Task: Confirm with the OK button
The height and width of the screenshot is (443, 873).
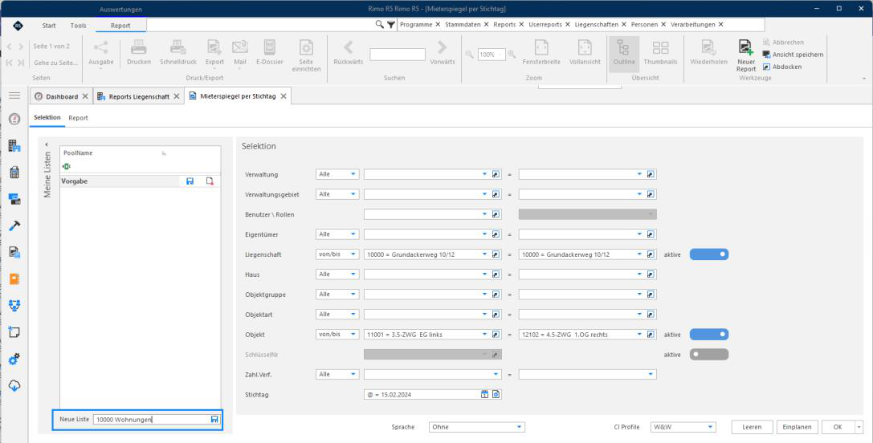Action: coord(838,427)
